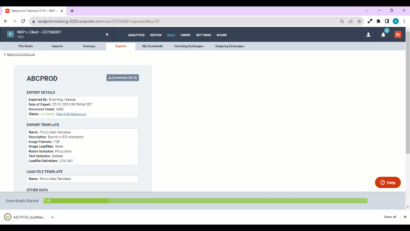Click the zoom magnifier icon in address bar
This screenshot has height=231, width=410.
coord(342,21)
